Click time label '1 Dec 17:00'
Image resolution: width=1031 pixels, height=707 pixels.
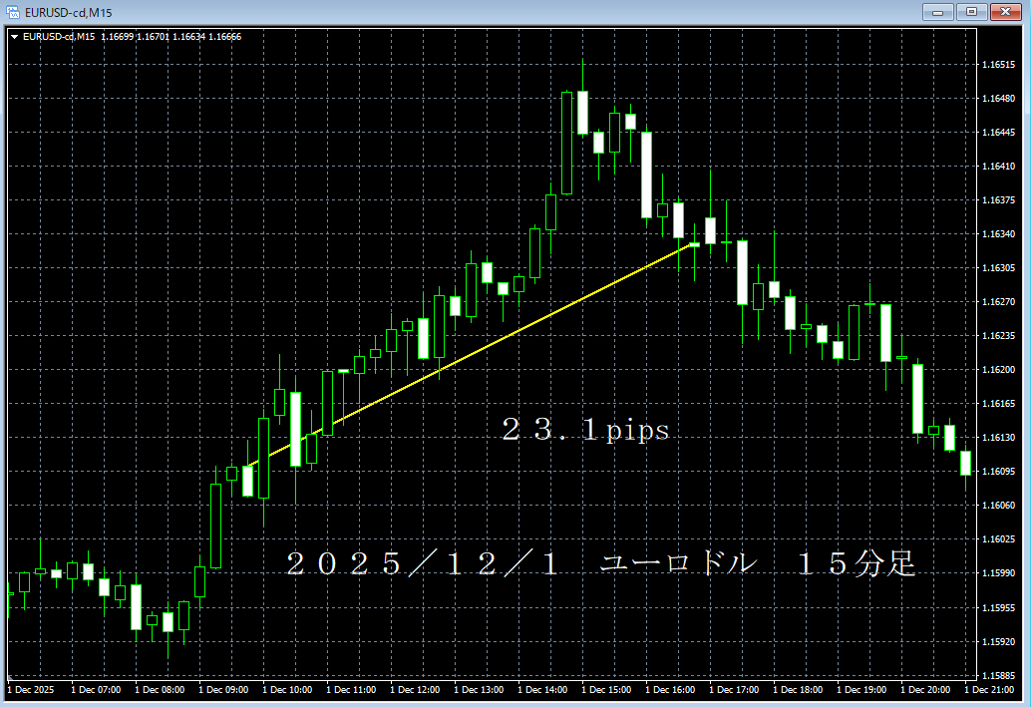(x=734, y=690)
